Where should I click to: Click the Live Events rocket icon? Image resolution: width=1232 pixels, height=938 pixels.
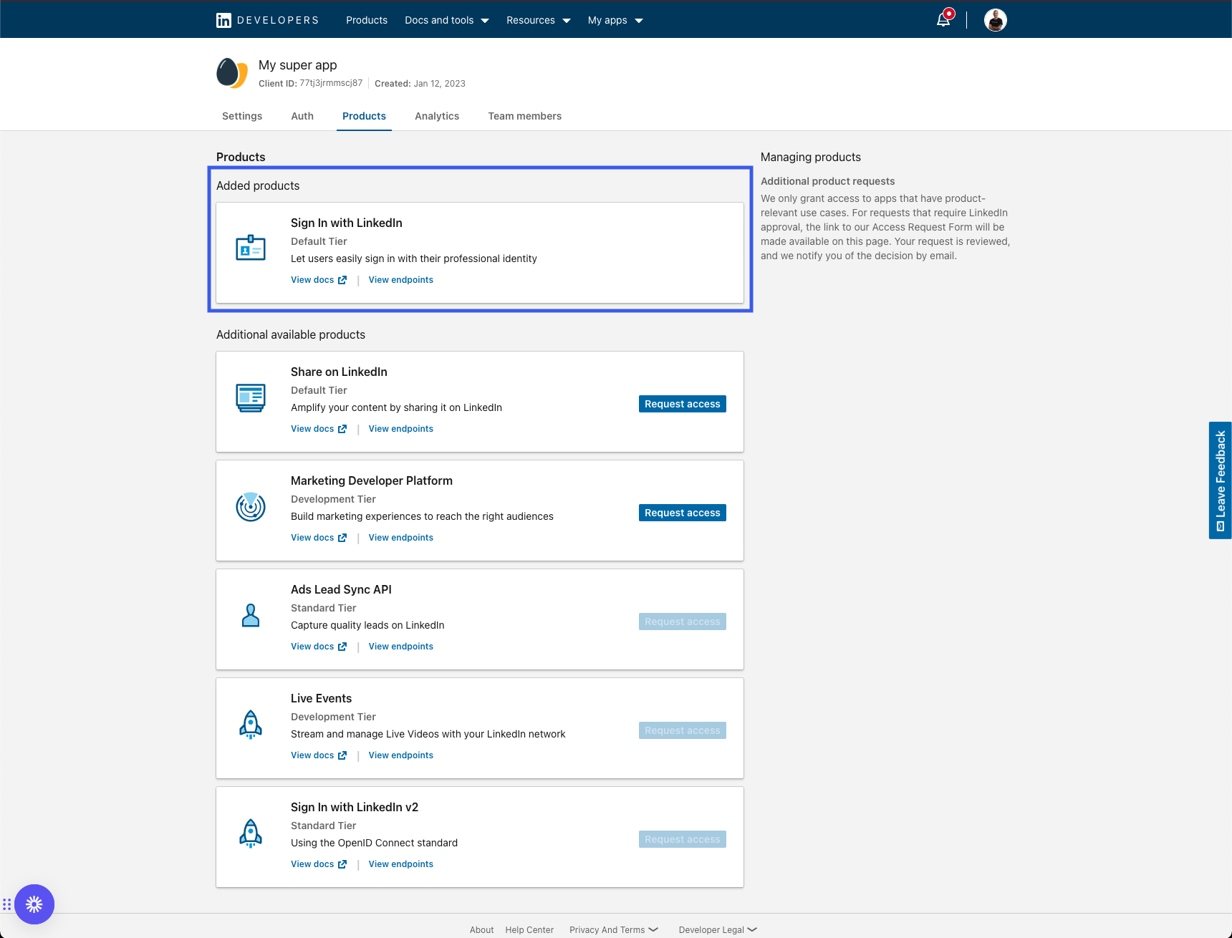[x=251, y=725]
